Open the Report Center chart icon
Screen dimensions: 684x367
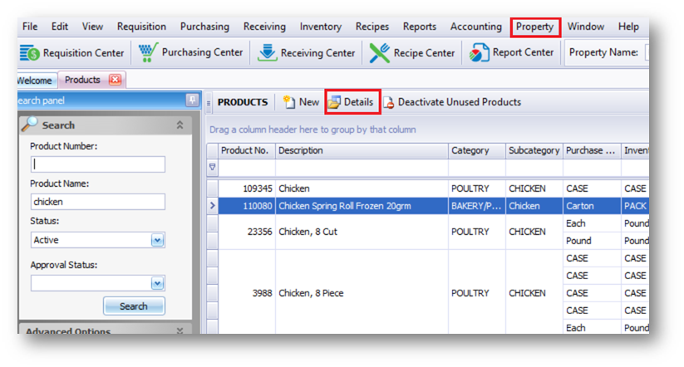(x=479, y=53)
